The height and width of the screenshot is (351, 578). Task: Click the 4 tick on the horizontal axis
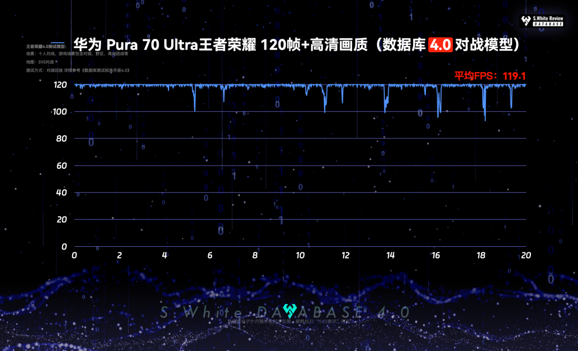click(165, 255)
